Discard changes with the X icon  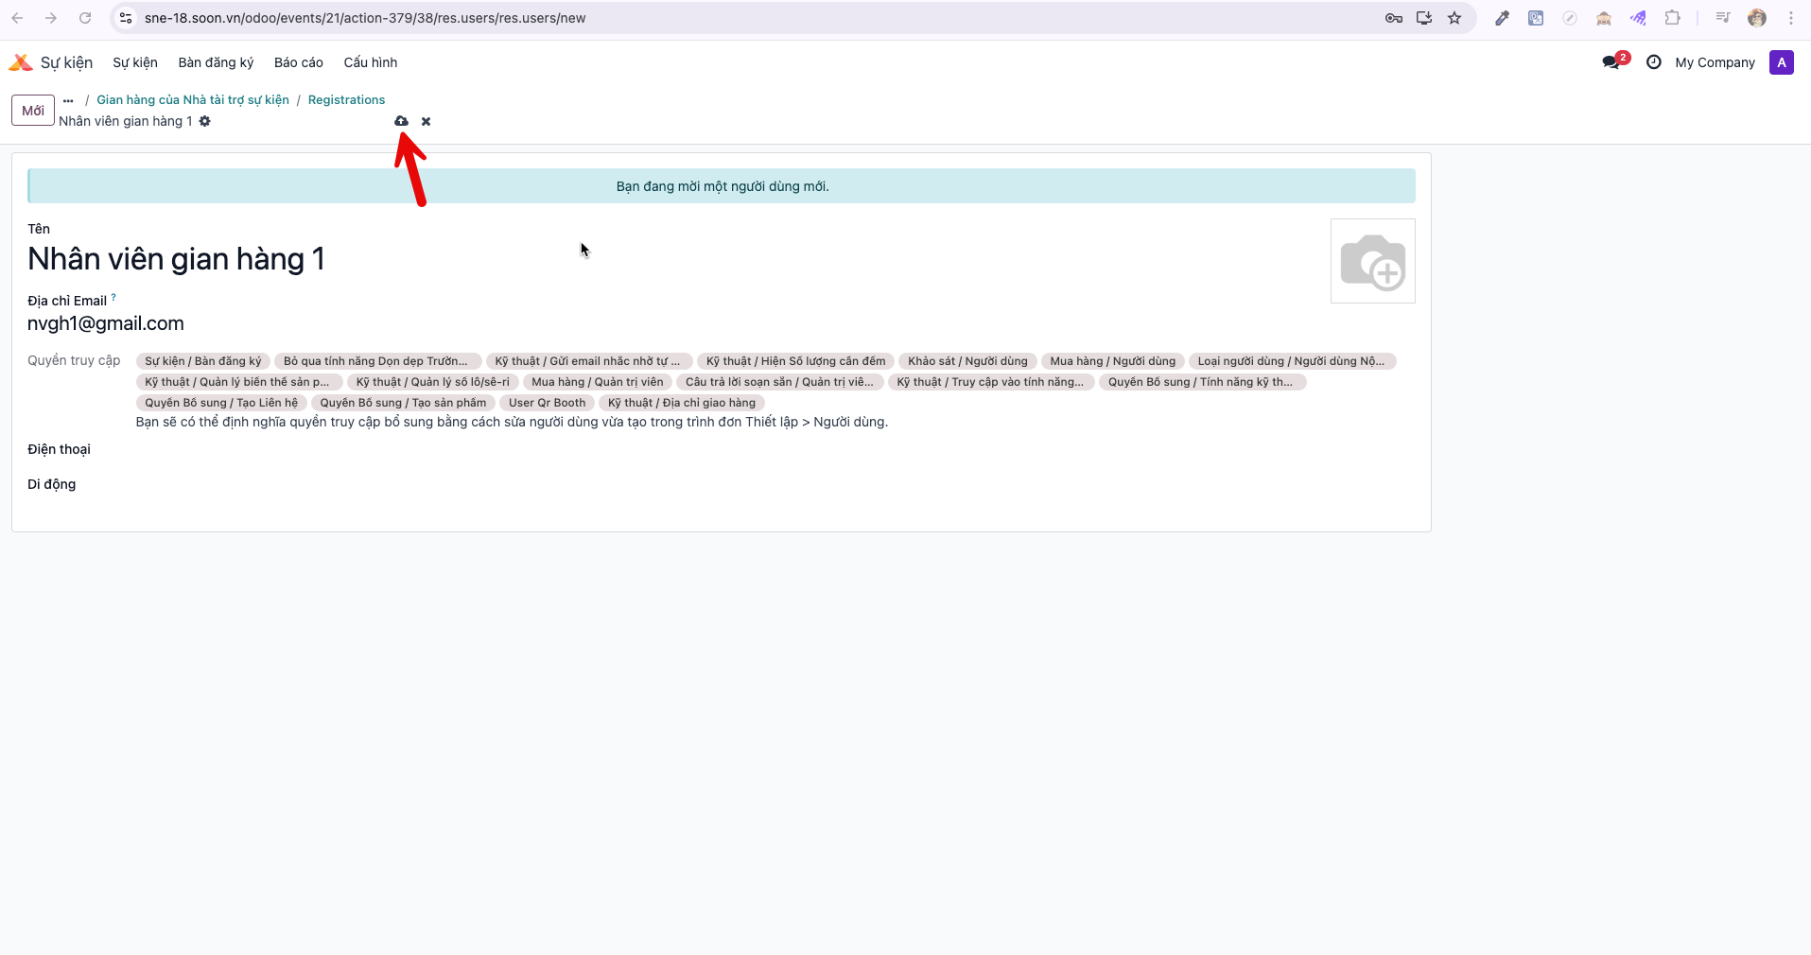pos(426,121)
